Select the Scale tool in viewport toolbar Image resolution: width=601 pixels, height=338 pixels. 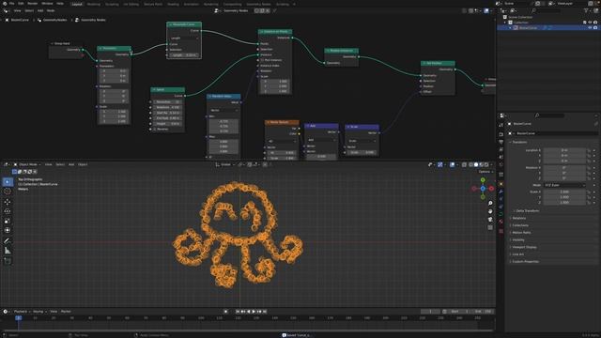[8, 221]
